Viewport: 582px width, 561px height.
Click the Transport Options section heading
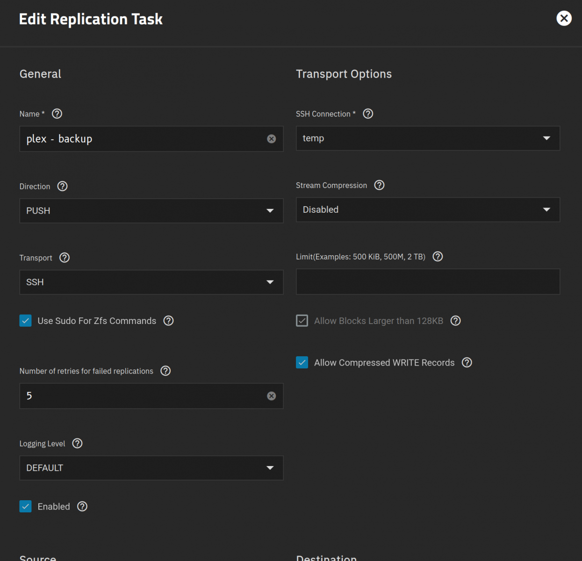coord(344,74)
